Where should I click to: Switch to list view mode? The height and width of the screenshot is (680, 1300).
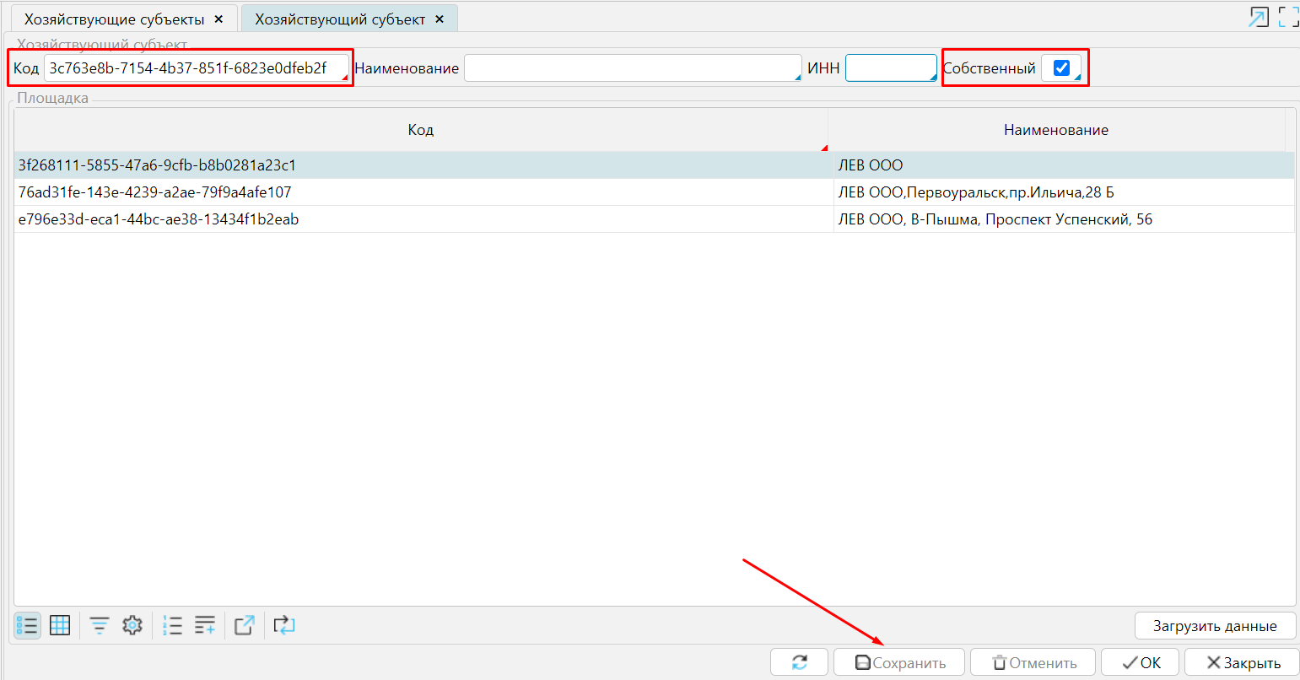(x=27, y=625)
